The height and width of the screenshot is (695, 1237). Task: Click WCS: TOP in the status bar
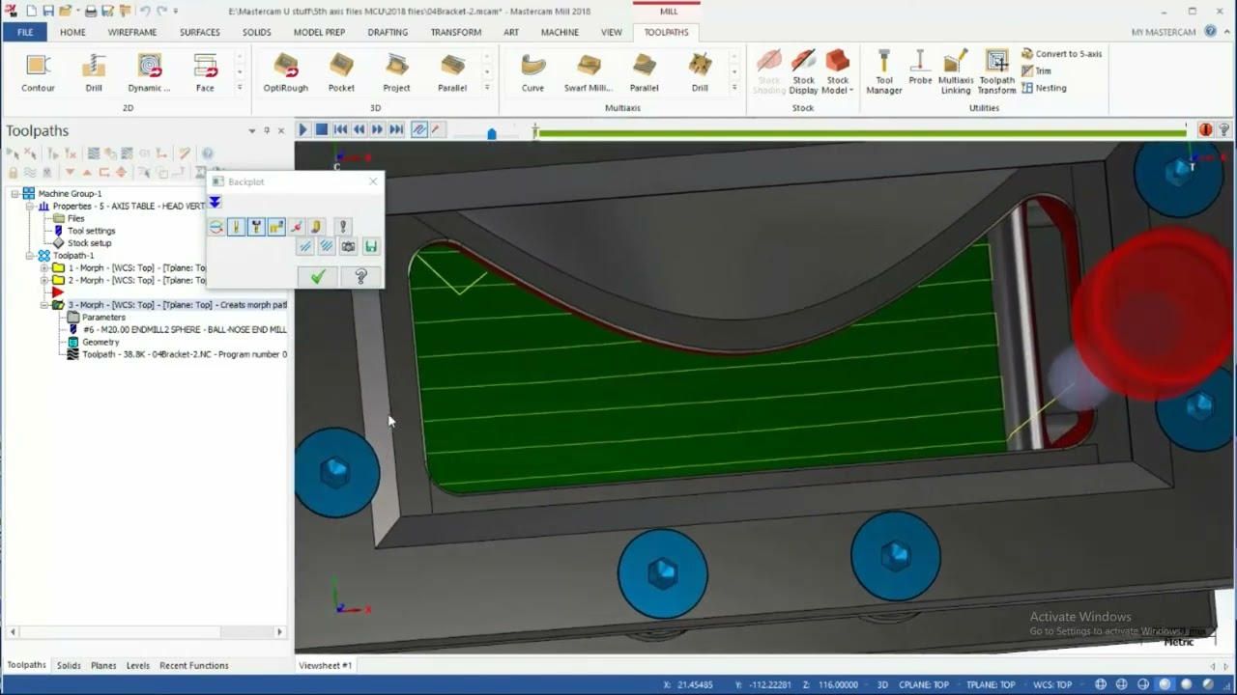(x=1052, y=684)
